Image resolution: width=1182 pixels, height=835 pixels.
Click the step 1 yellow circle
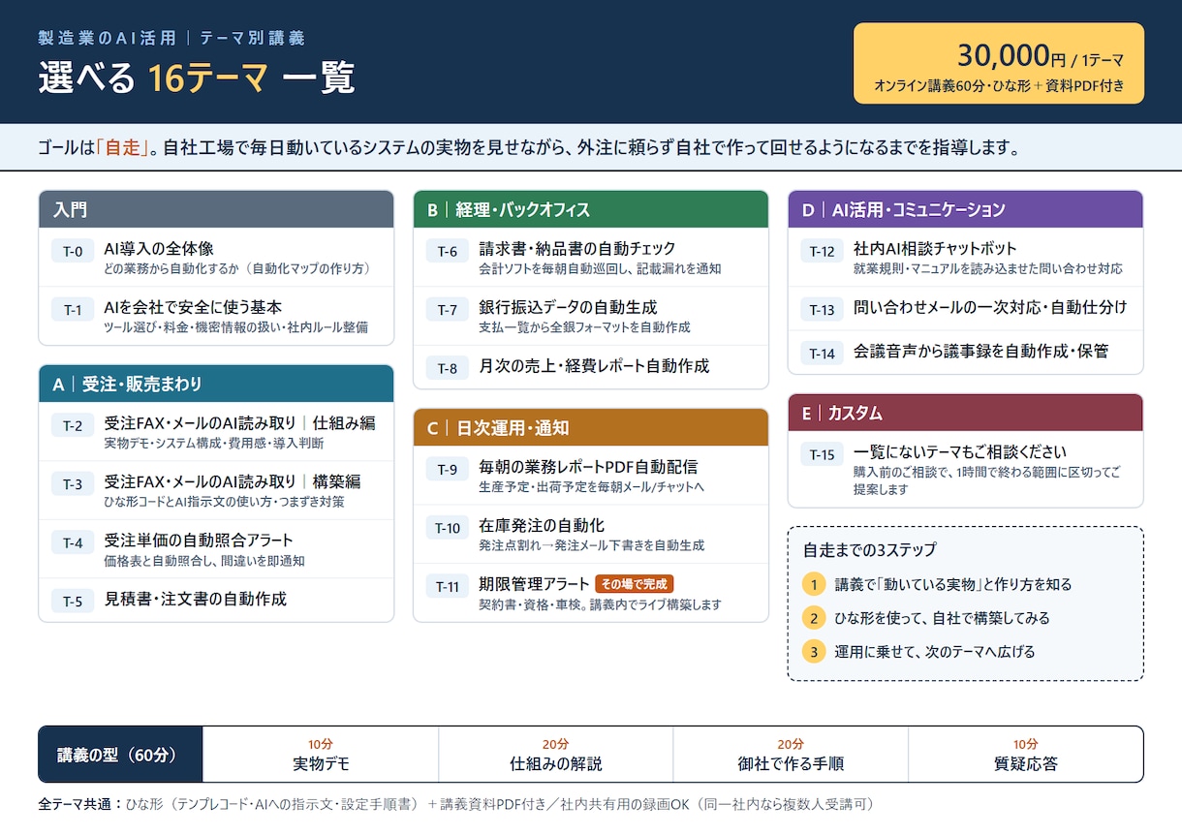pyautogui.click(x=815, y=585)
